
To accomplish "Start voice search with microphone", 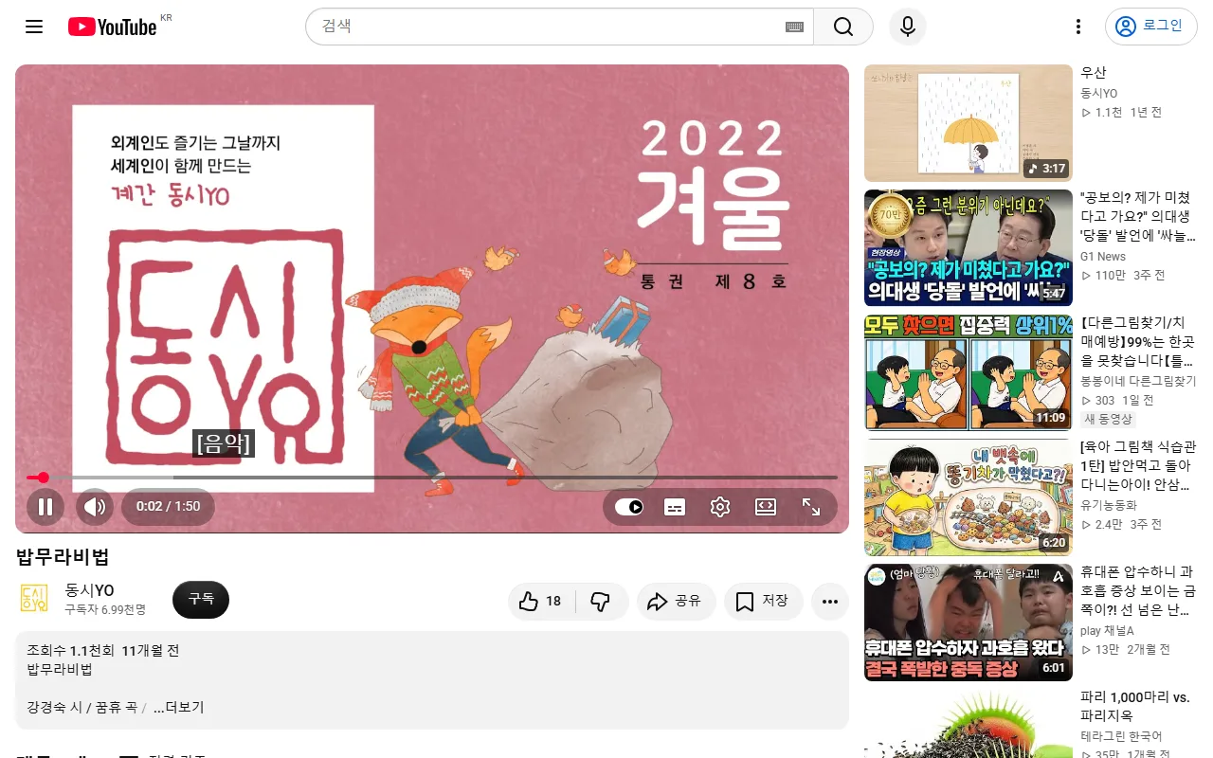I will tap(908, 27).
